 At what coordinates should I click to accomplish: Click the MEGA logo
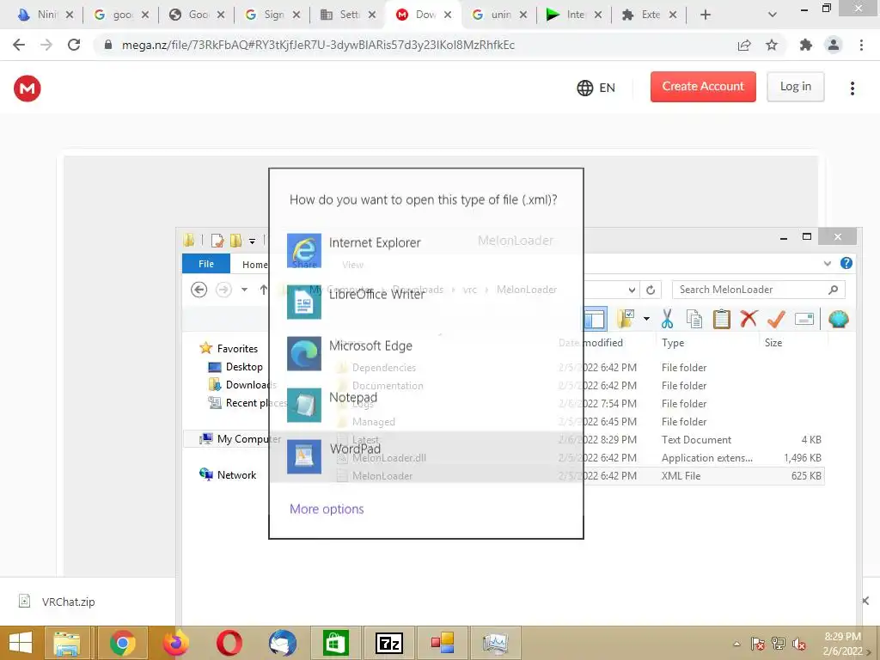(x=27, y=89)
